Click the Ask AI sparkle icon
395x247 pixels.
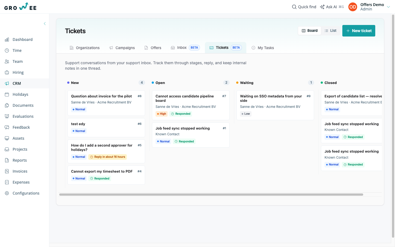pos(322,7)
